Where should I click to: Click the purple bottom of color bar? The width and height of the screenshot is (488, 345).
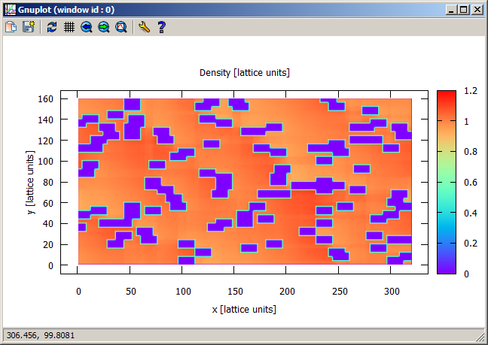[x=446, y=269]
